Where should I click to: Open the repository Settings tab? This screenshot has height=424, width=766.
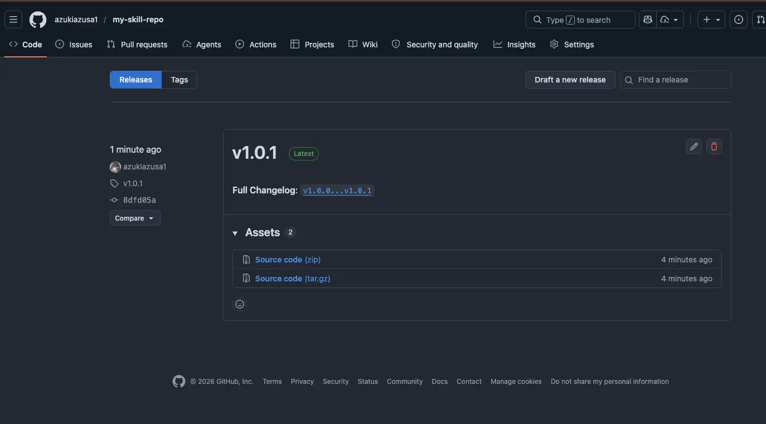click(572, 45)
